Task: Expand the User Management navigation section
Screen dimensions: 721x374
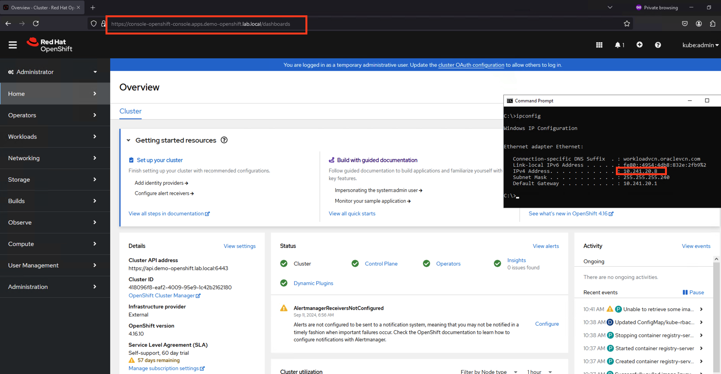Action: pyautogui.click(x=55, y=265)
